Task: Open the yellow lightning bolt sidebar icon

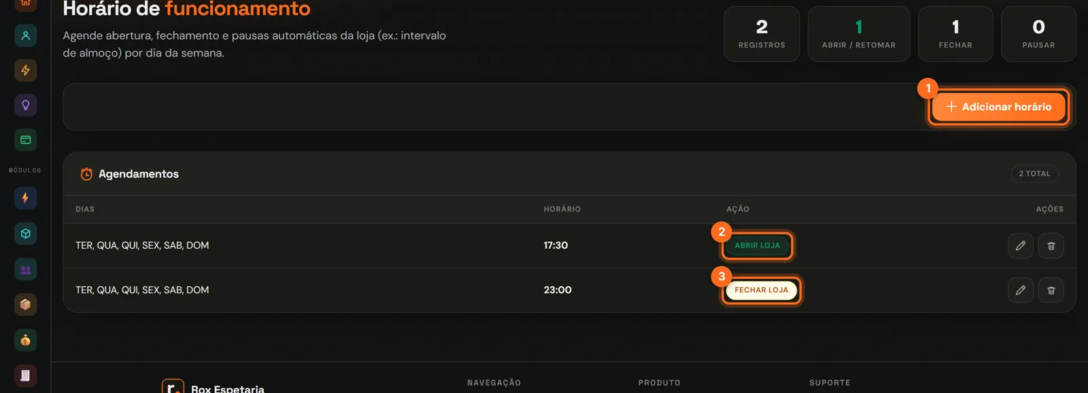Action: click(25, 70)
